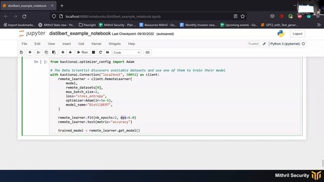This screenshot has height=182, width=324.
Task: Click browser back arrow
Action: [6, 16]
